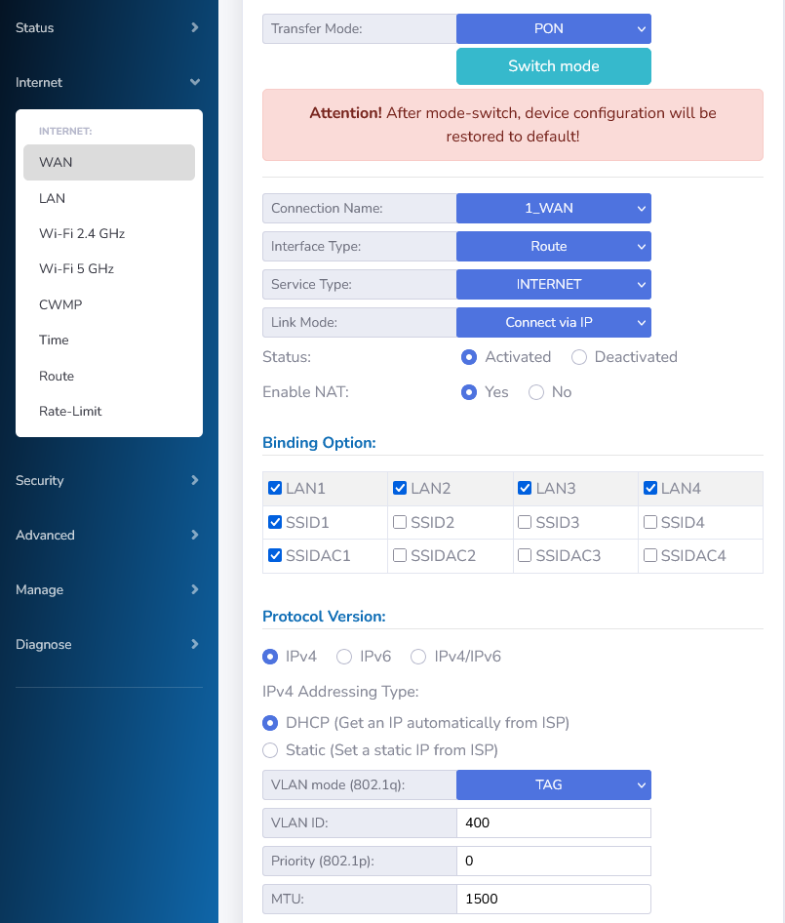
Task: Expand the Advanced sidebar section
Action: [x=107, y=535]
